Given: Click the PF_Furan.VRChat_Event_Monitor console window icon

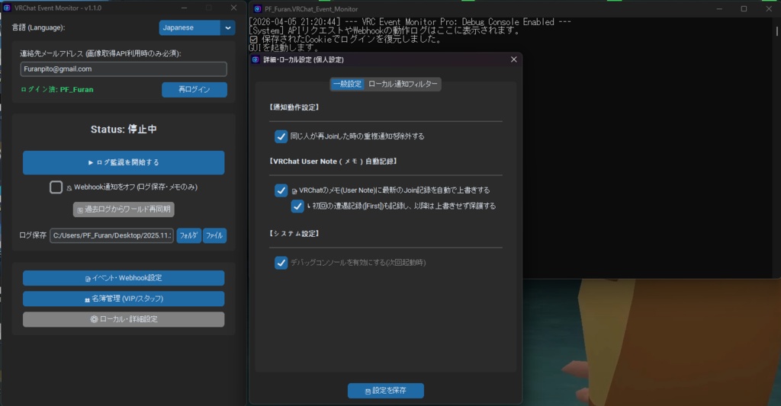Looking at the screenshot, I should [258, 9].
